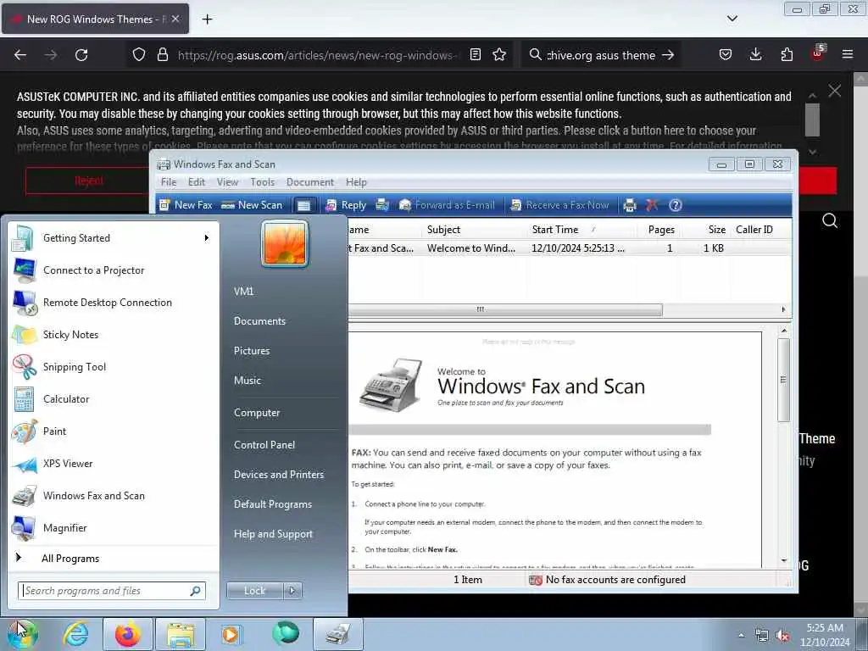This screenshot has height=651, width=868.
Task: Click the horizontal scrollbar in the fax list
Action: (x=505, y=309)
